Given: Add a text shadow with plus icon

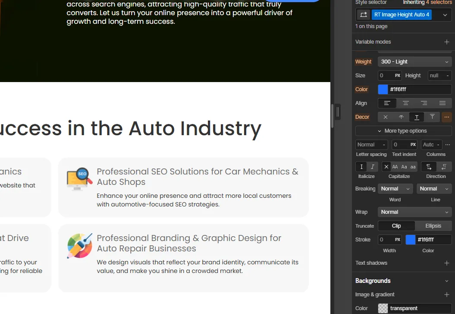Looking at the screenshot, I should point(446,263).
